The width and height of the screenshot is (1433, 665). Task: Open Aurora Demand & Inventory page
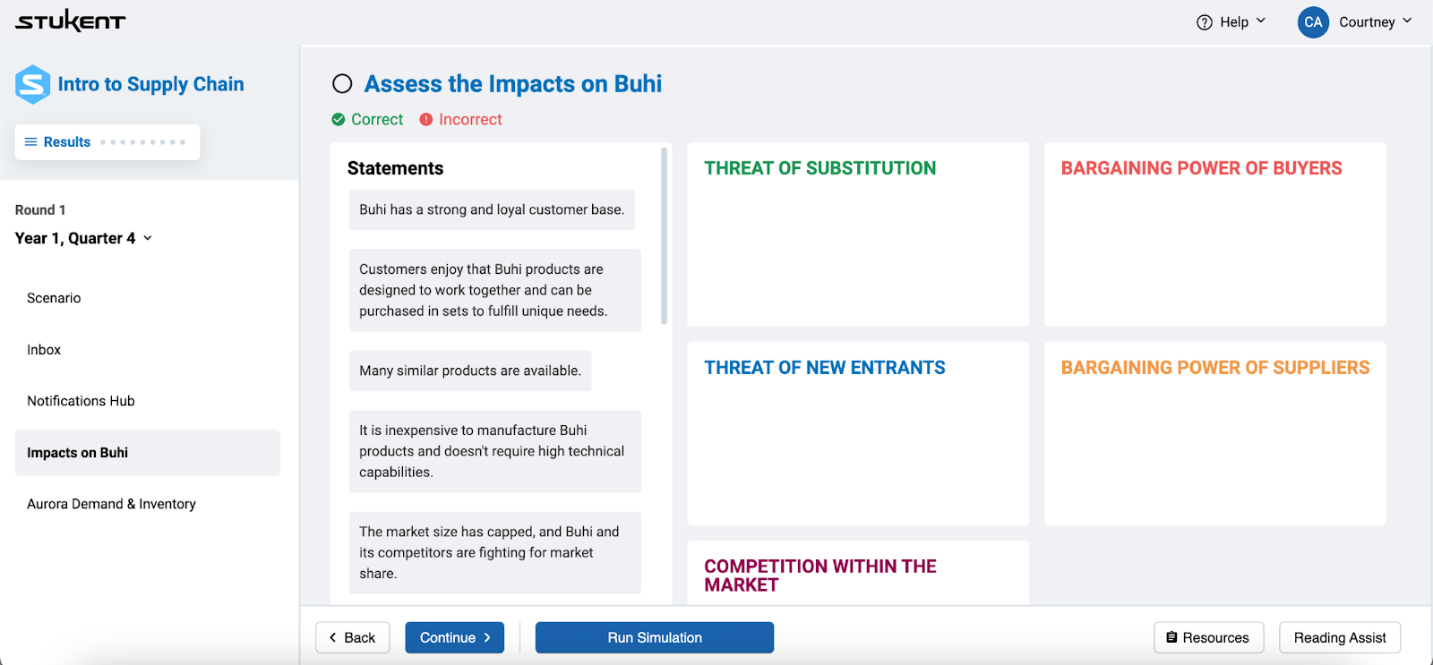148,504
